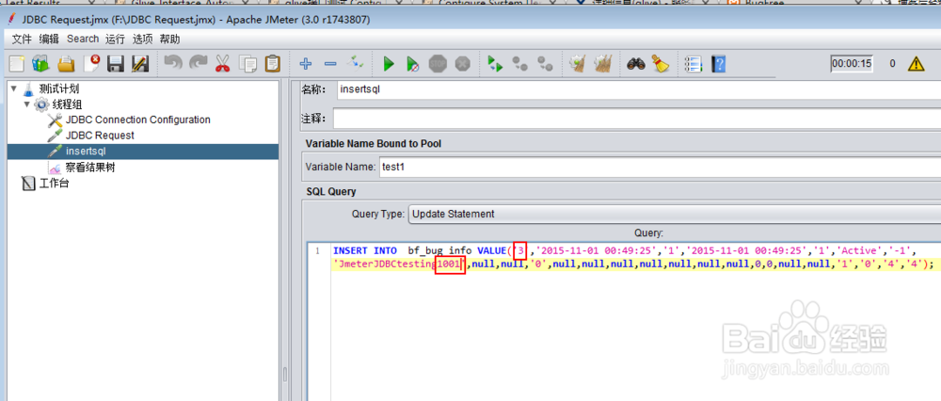Open search with binoculars icon
The width and height of the screenshot is (941, 401).
[635, 63]
